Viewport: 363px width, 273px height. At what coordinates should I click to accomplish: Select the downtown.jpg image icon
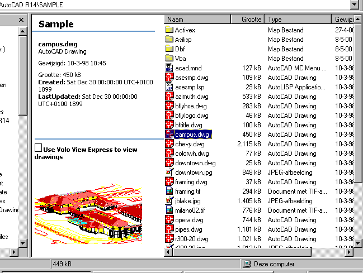click(x=169, y=172)
